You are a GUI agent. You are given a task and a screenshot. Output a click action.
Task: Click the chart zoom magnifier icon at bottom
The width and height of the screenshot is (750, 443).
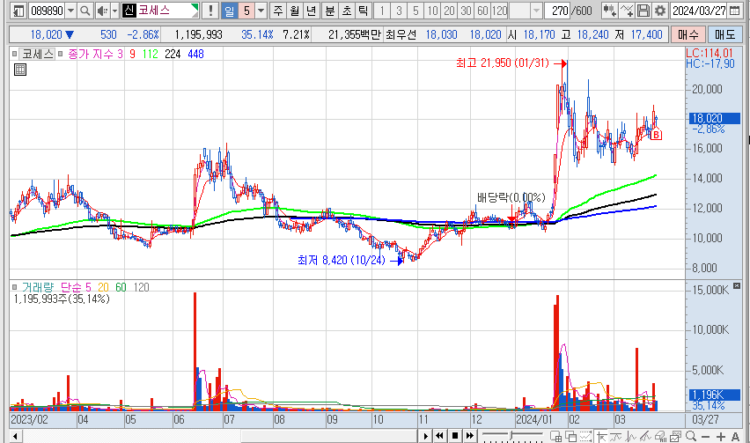(691, 436)
